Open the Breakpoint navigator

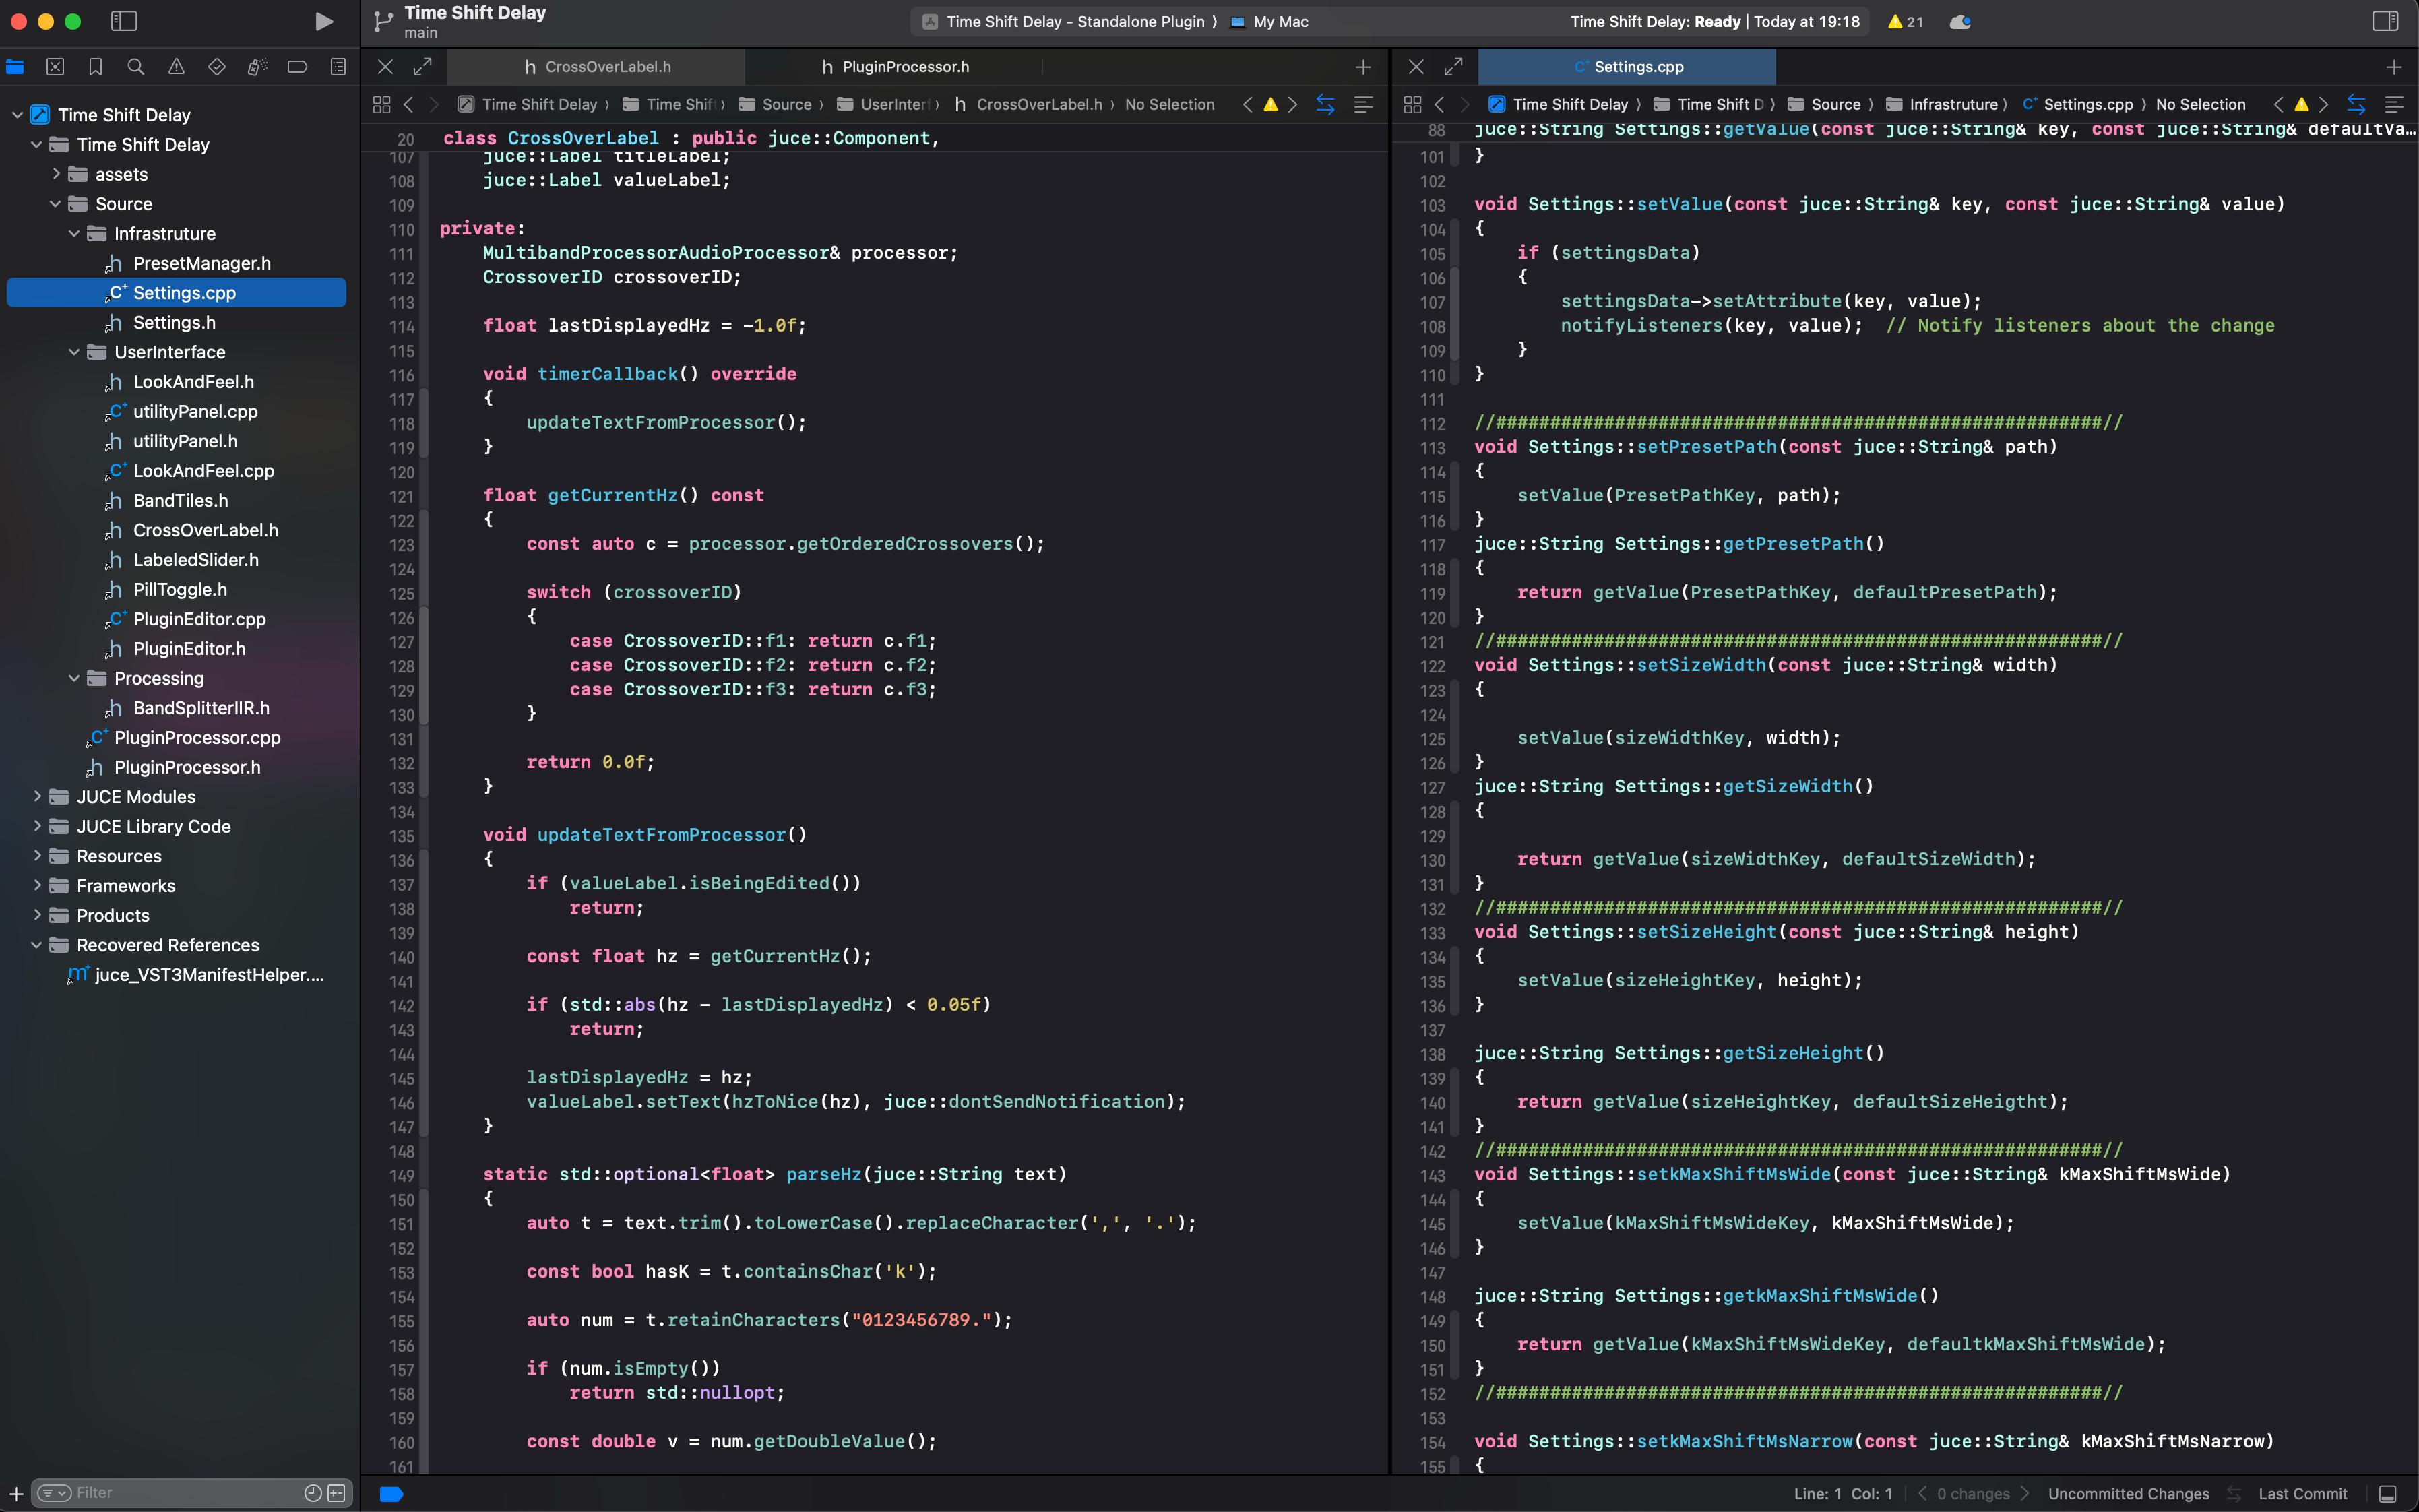(x=297, y=67)
